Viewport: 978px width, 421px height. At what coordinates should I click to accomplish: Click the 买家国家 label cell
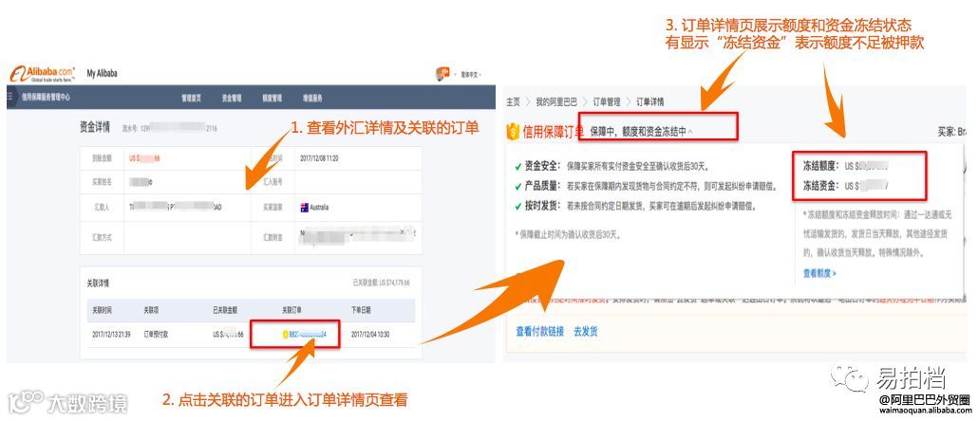(x=273, y=208)
